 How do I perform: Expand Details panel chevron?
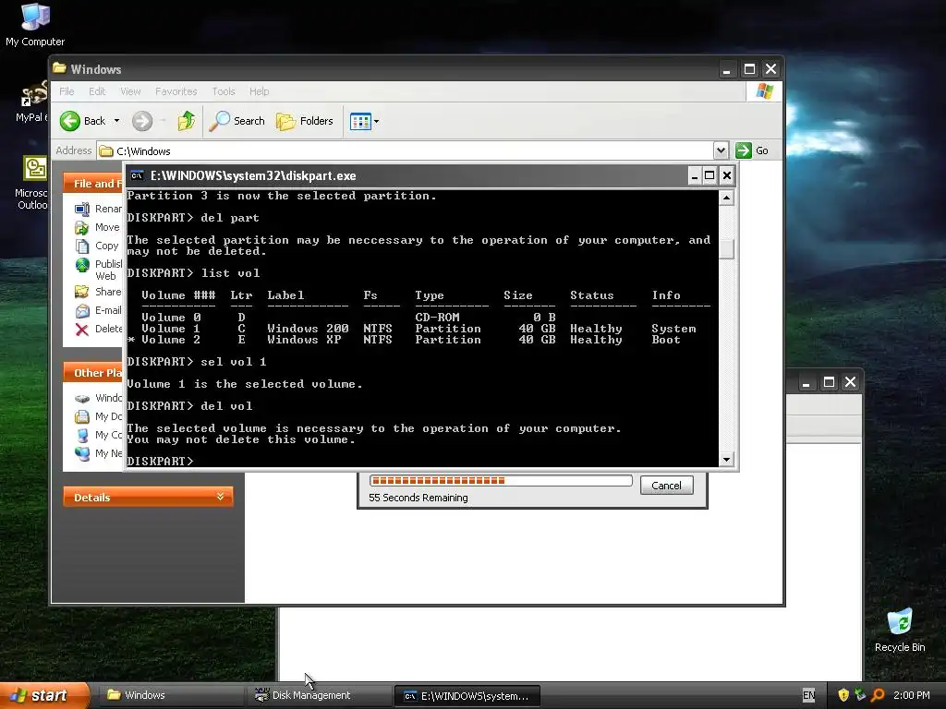220,497
